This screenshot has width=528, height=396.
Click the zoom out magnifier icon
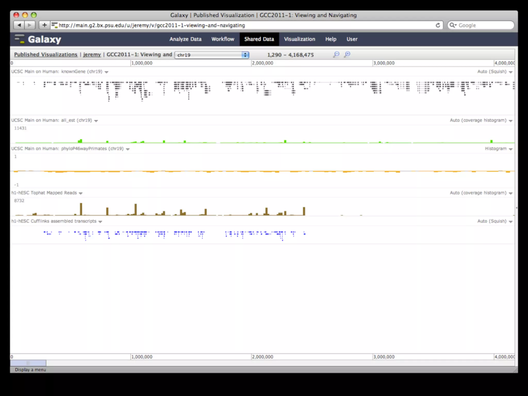336,54
